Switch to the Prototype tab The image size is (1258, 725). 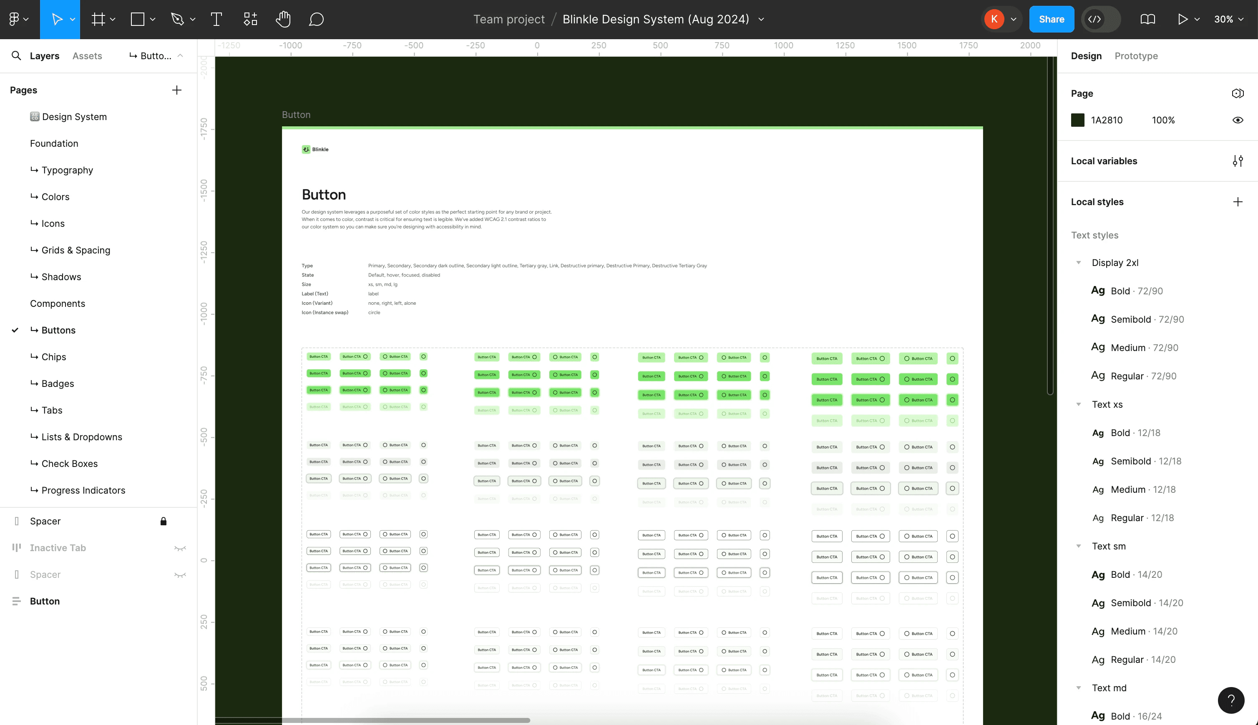click(1136, 56)
